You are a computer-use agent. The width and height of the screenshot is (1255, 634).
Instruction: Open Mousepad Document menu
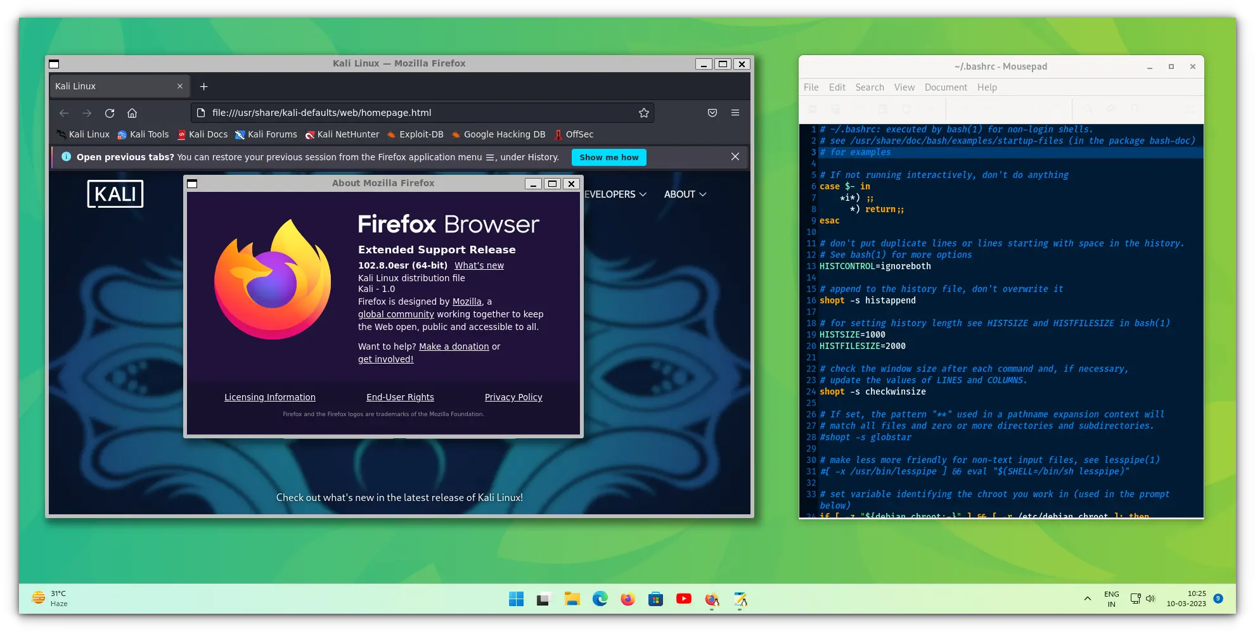point(946,87)
